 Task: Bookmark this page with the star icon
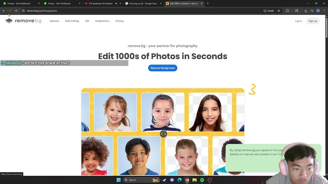coord(279,11)
